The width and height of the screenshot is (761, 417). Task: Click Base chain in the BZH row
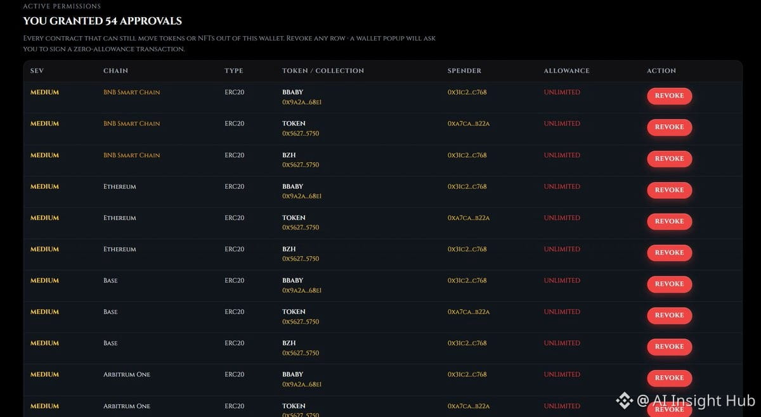coord(110,343)
